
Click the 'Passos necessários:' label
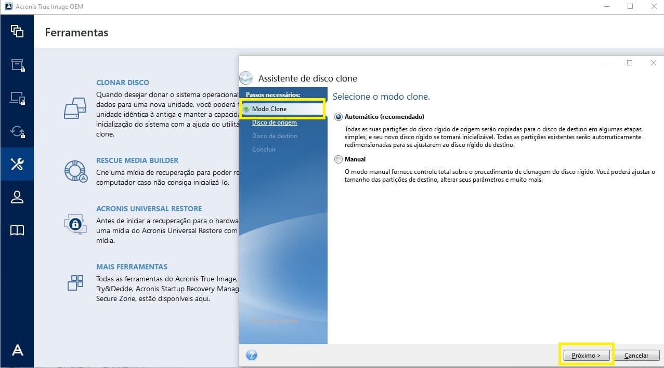pos(273,95)
